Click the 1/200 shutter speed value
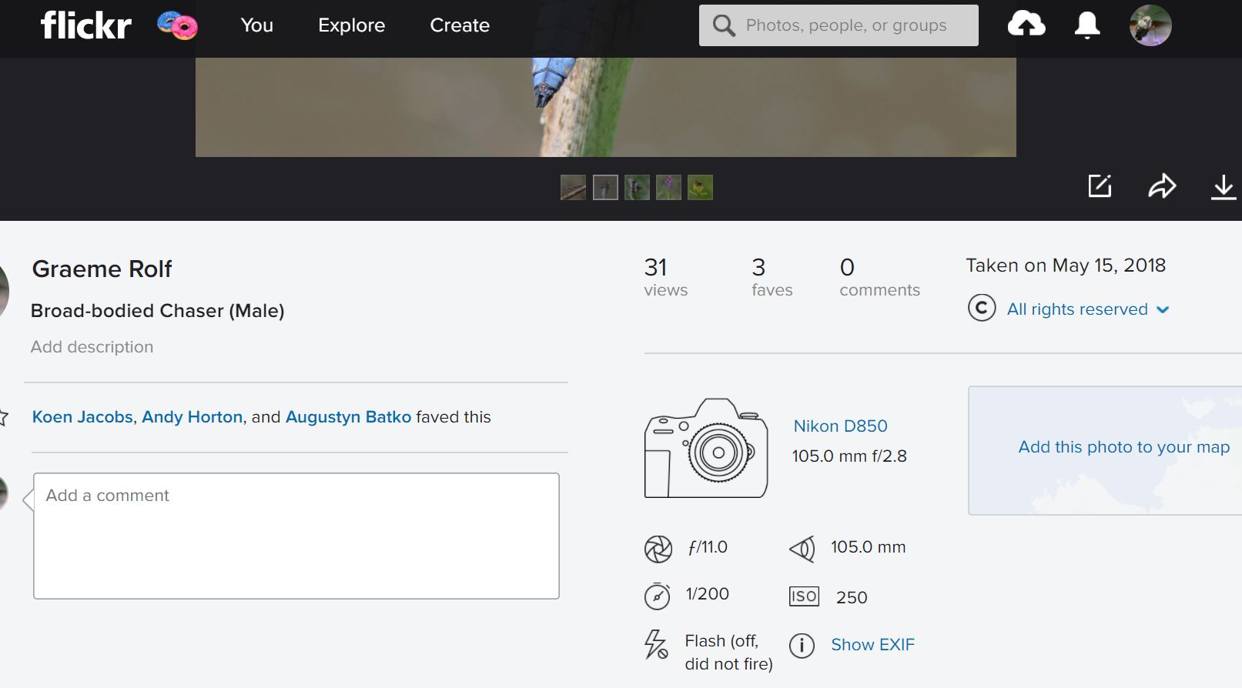 click(x=707, y=594)
